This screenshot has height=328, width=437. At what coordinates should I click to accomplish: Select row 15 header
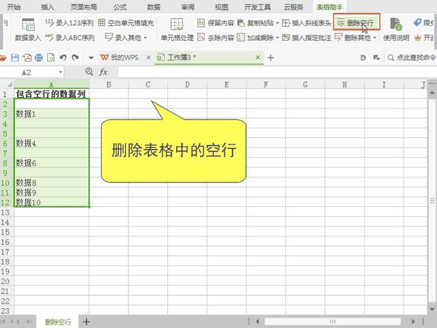[x=6, y=232]
